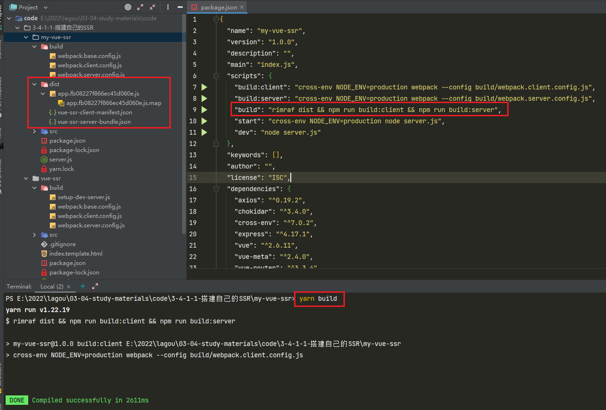
Task: Click the Select Opened File target icon
Action: [x=128, y=7]
